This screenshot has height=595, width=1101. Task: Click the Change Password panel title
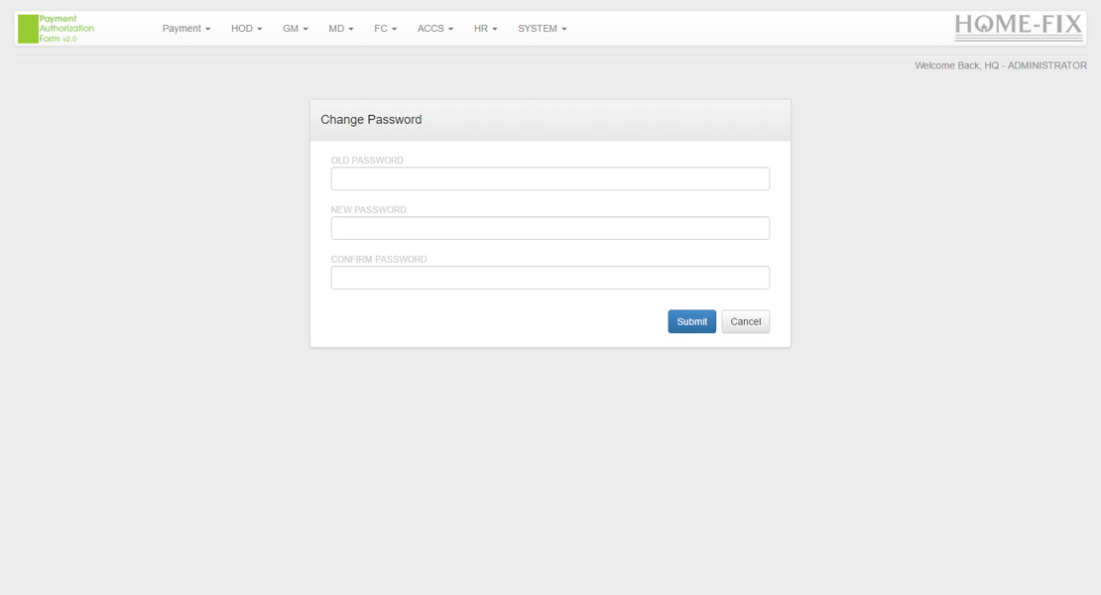[371, 119]
